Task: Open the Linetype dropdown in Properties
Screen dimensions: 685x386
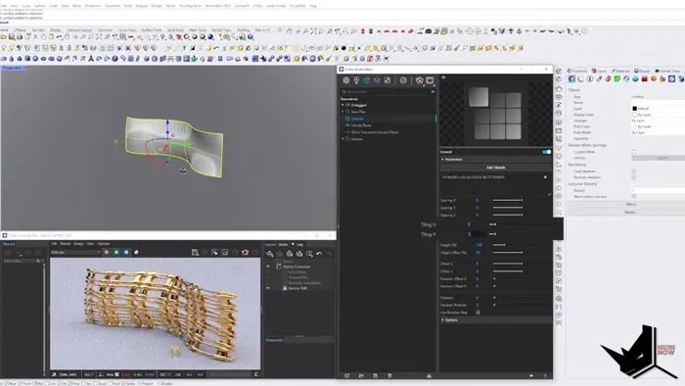Action: [x=658, y=121]
